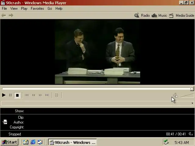Open the Favorites menu
The image size is (195, 146).
click(x=37, y=9)
